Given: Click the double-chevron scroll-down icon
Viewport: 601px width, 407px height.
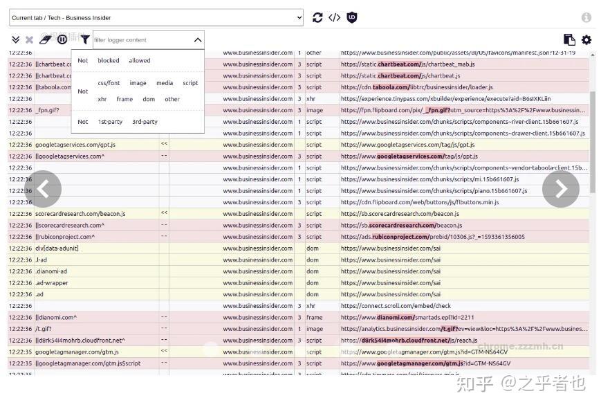Looking at the screenshot, I should click(16, 39).
